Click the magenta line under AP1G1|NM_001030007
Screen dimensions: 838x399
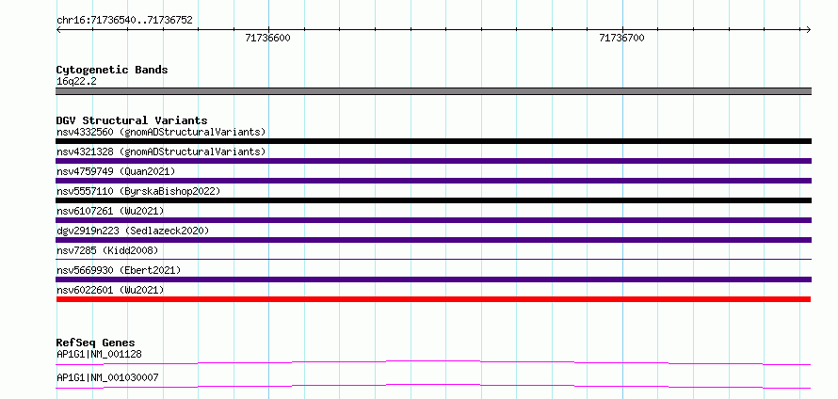[x=433, y=386]
